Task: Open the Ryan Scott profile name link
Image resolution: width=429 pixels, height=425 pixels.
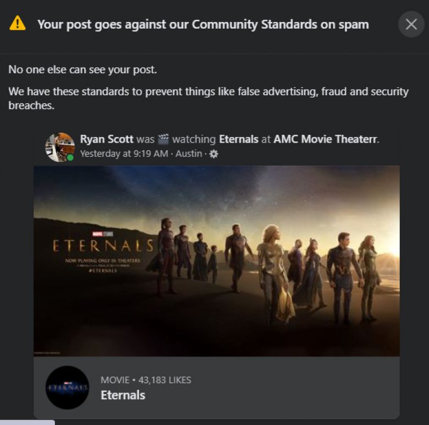Action: pos(107,139)
